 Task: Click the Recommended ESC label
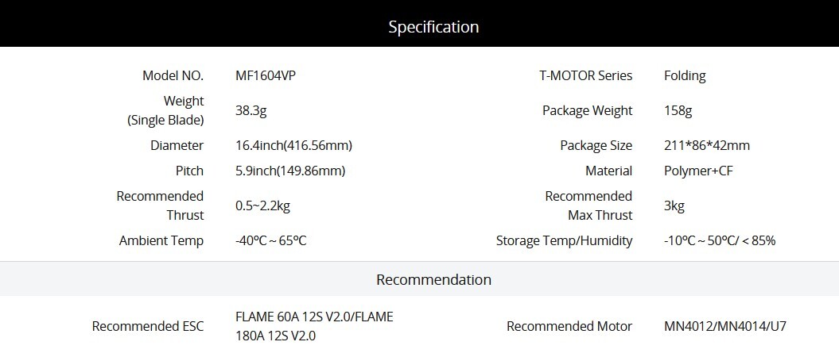pos(148,326)
